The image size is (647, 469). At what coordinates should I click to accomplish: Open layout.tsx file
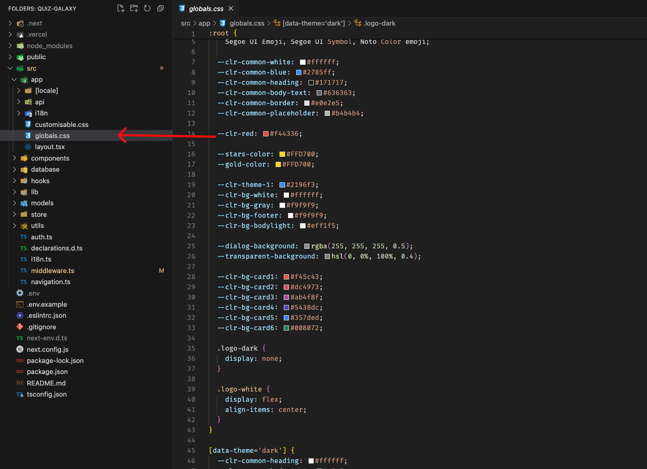coord(50,147)
